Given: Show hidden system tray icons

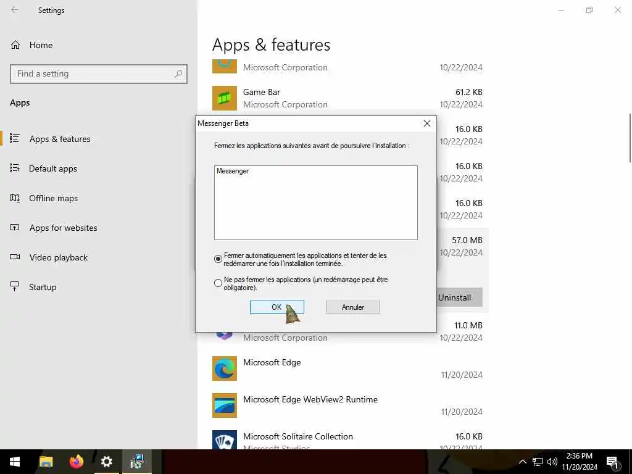Looking at the screenshot, I should [x=522, y=462].
